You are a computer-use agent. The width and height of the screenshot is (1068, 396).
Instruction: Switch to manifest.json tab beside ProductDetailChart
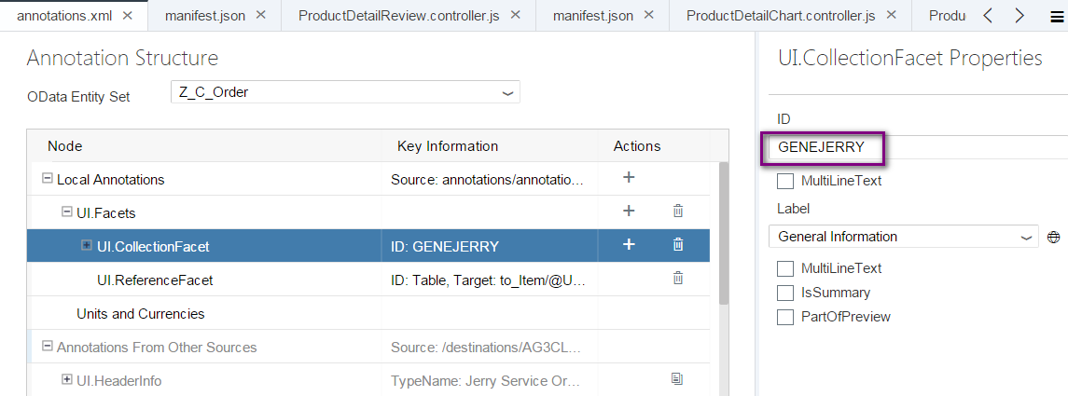593,16
